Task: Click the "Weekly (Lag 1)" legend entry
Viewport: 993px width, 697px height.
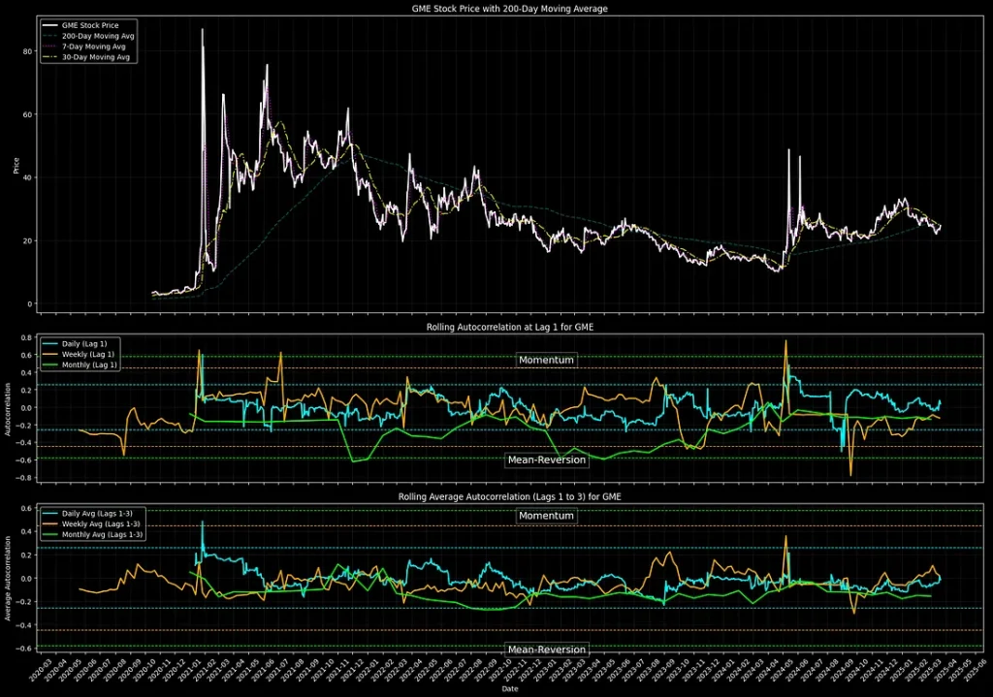Action: tap(79, 355)
